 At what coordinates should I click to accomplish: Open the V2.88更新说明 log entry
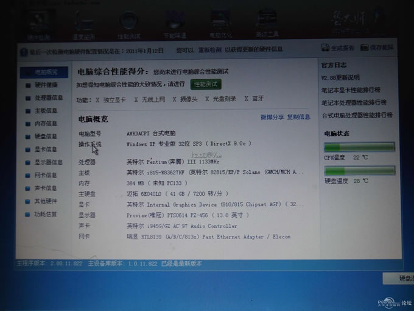[340, 77]
